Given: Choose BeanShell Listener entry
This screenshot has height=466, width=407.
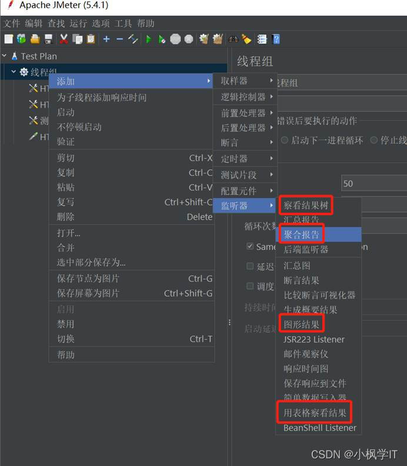Looking at the screenshot, I should point(320,428).
